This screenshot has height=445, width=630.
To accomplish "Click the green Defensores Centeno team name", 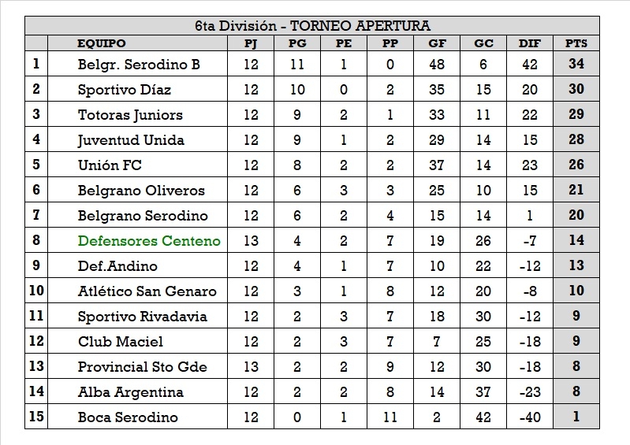I will [x=149, y=241].
